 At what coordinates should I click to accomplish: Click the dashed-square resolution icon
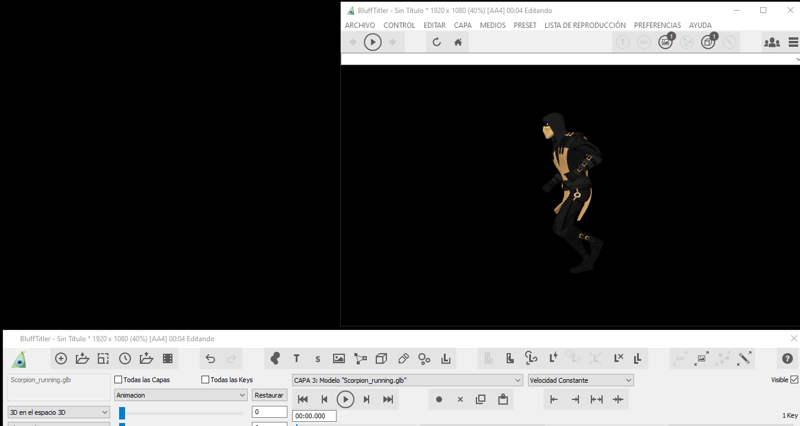coord(104,358)
